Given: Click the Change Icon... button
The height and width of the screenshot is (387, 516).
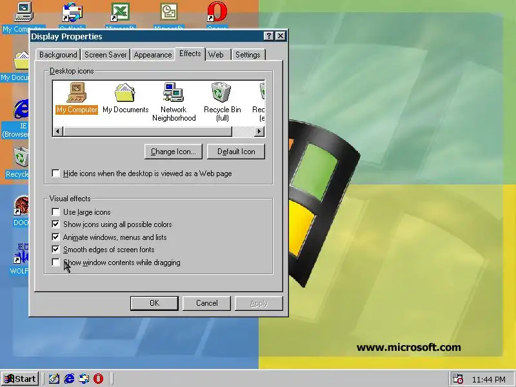Looking at the screenshot, I should coord(173,152).
